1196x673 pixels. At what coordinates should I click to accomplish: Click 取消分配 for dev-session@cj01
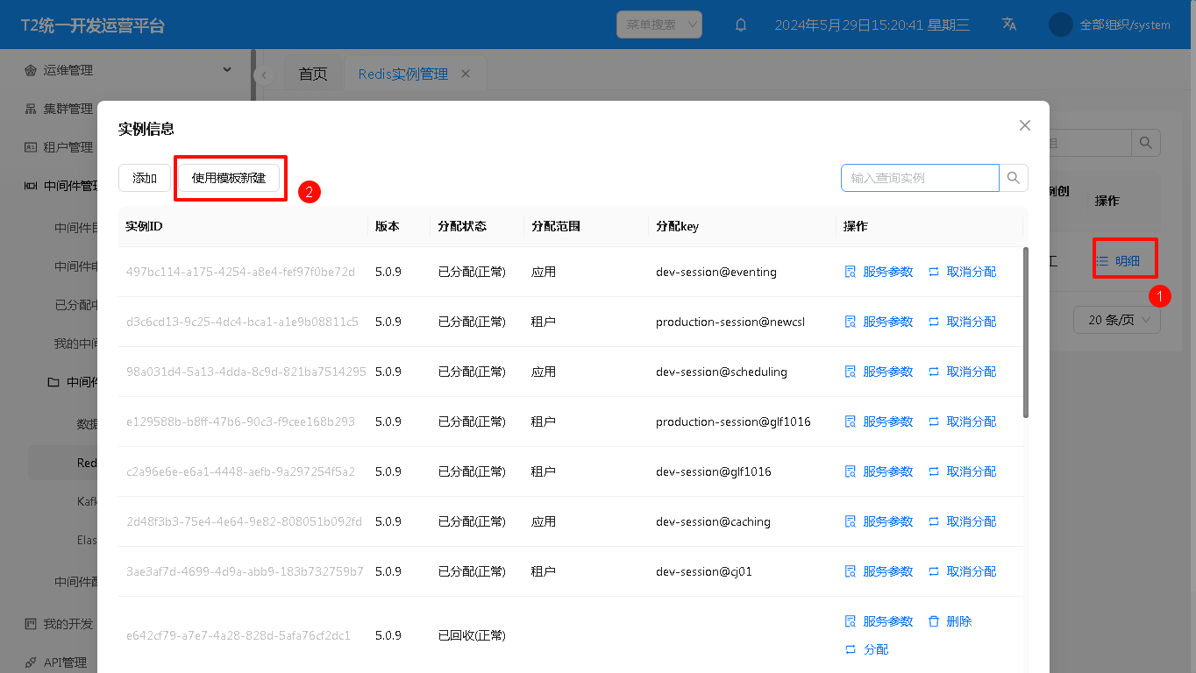tap(962, 571)
